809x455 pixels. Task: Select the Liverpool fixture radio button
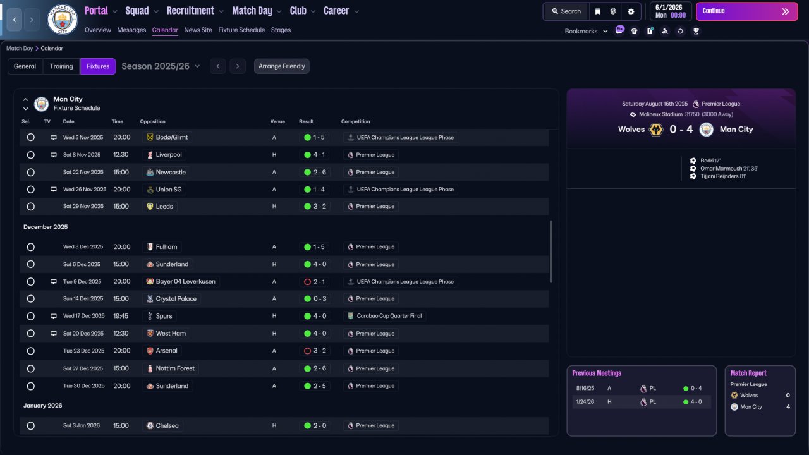click(30, 155)
